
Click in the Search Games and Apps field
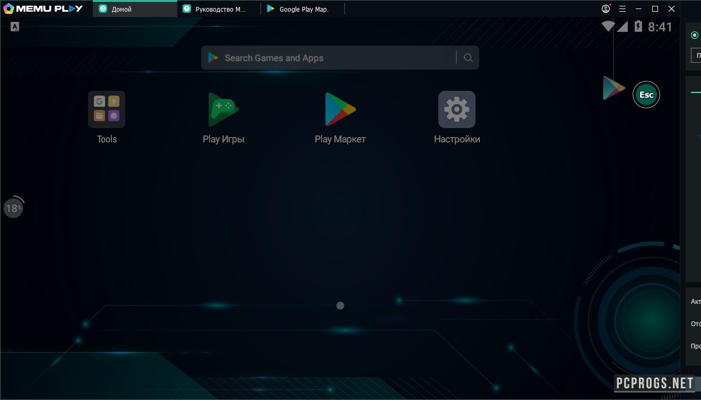(x=340, y=58)
